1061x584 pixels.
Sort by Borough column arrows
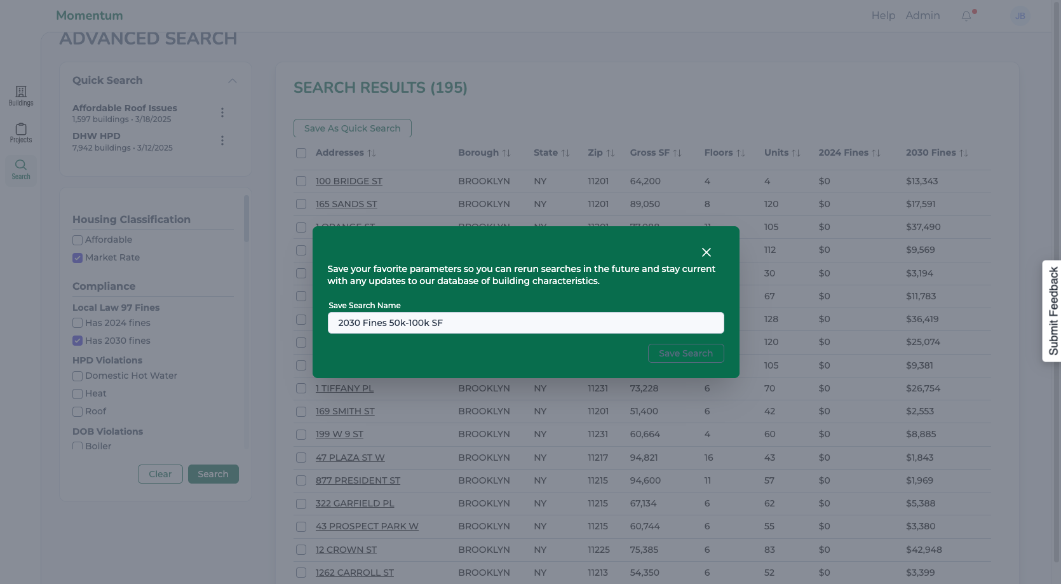click(x=506, y=153)
